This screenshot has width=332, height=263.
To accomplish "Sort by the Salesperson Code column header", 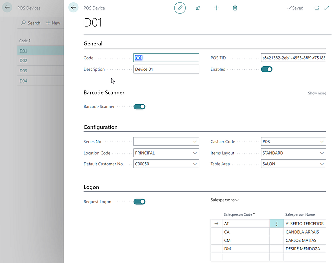I will point(239,214).
